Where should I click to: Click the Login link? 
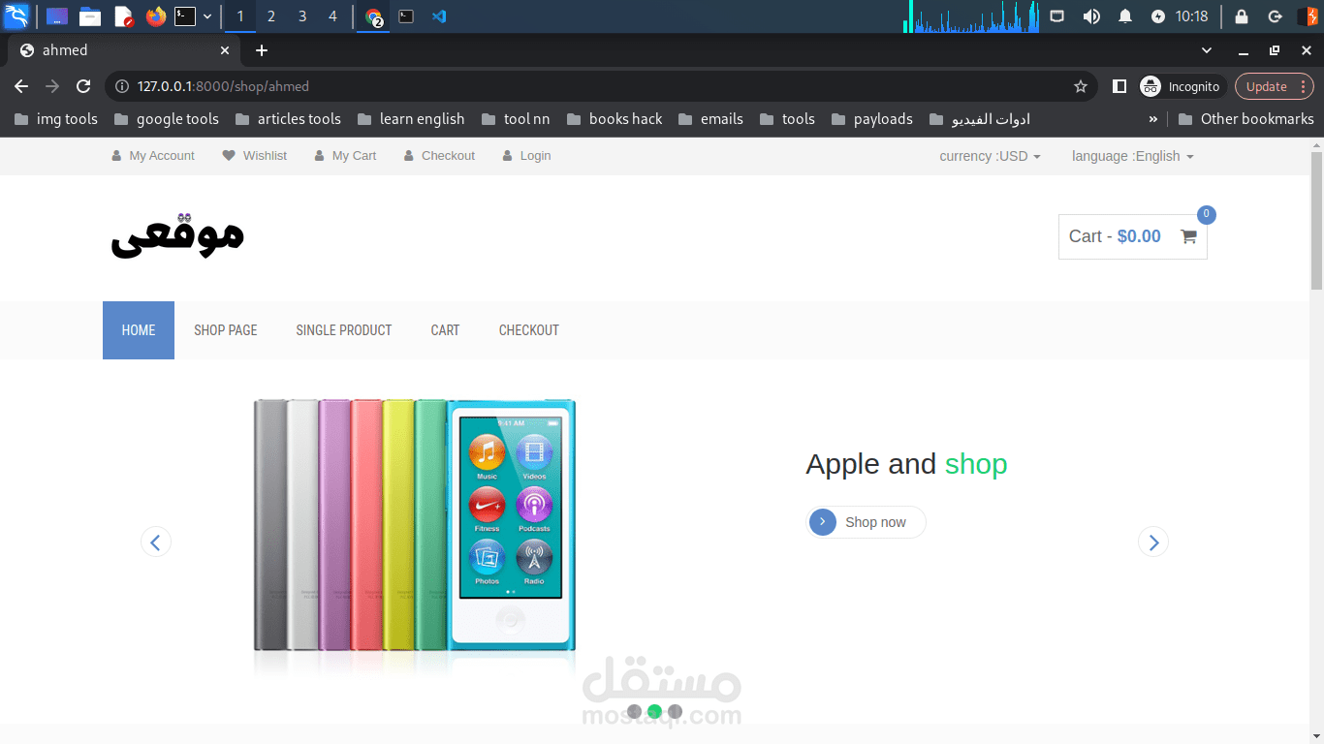point(526,156)
